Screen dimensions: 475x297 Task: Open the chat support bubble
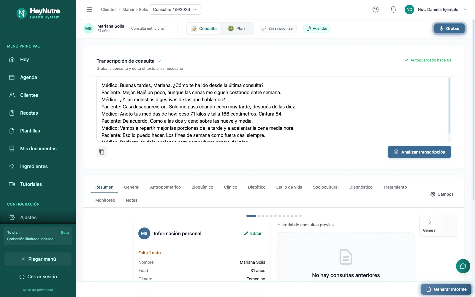pyautogui.click(x=463, y=266)
